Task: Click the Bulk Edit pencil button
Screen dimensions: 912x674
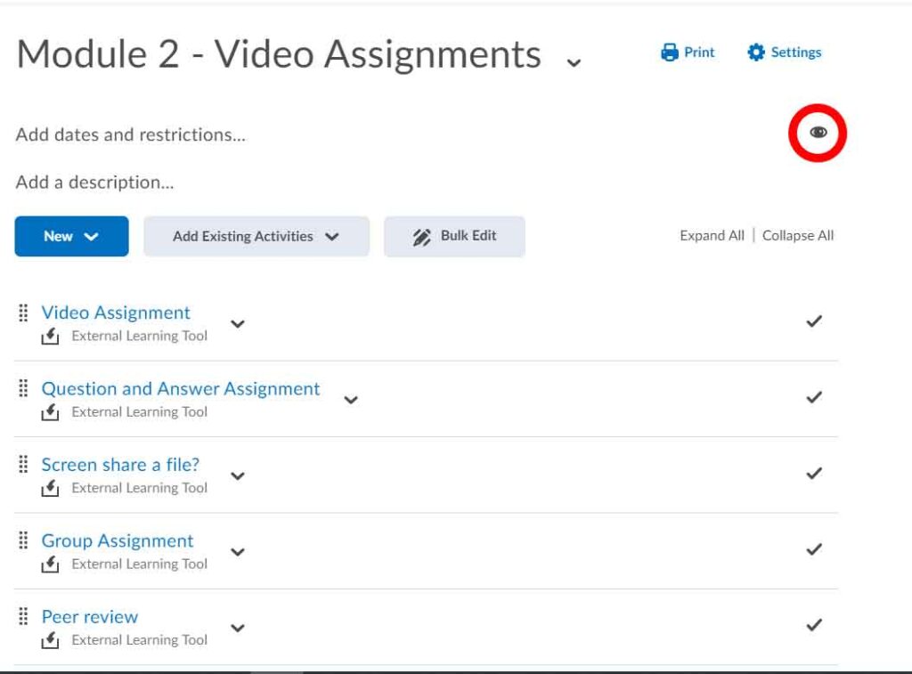Action: tap(454, 236)
